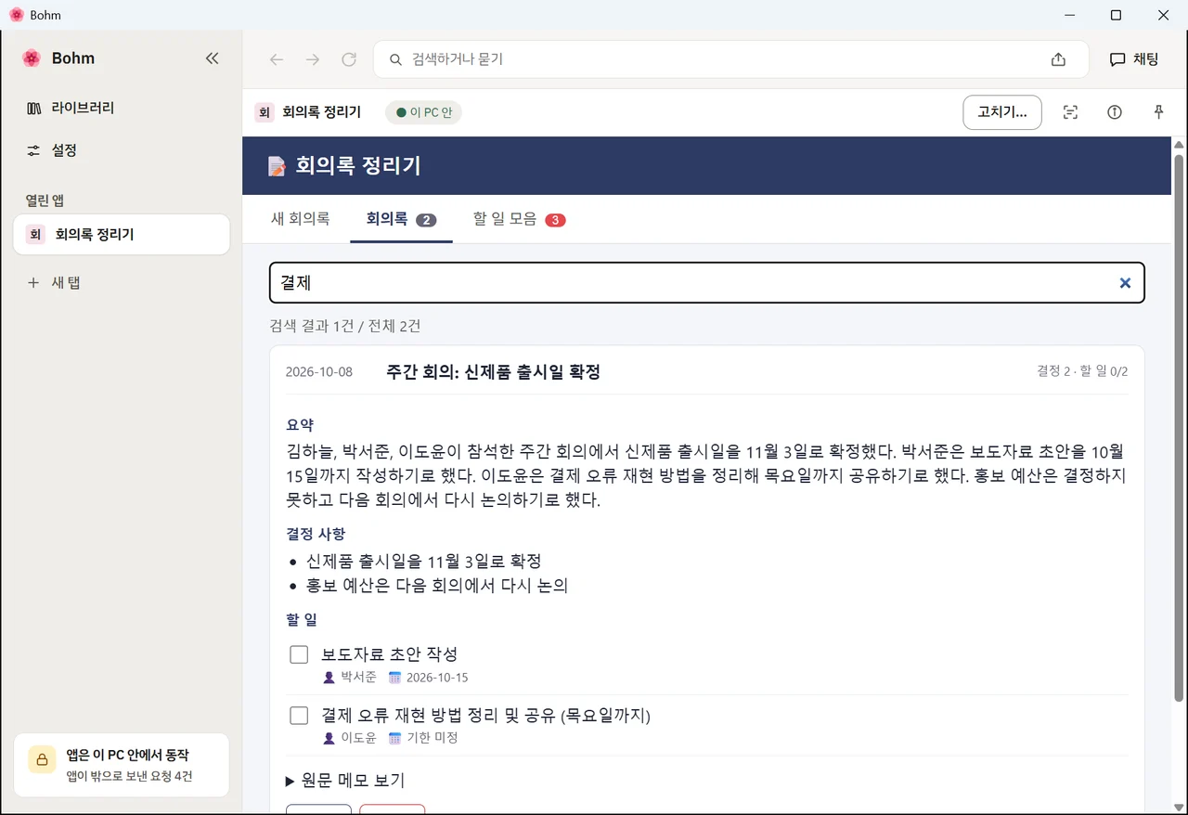Open the 할 일 모음 tab
This screenshot has width=1188, height=815.
[x=519, y=220]
